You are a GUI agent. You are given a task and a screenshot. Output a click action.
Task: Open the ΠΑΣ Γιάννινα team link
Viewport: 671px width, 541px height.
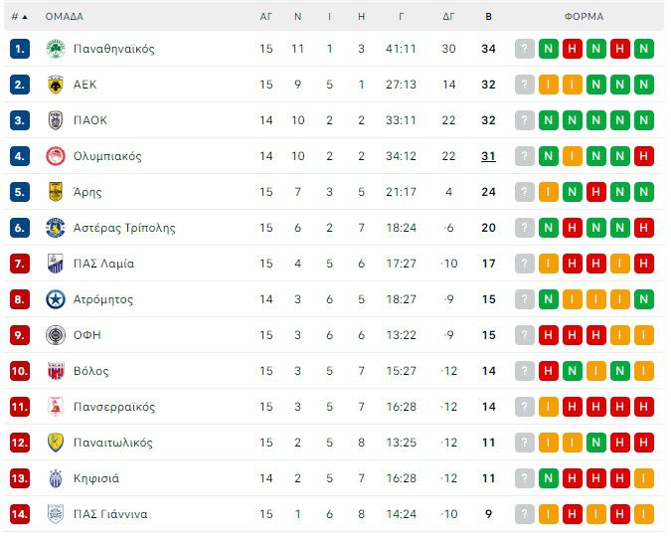110,514
